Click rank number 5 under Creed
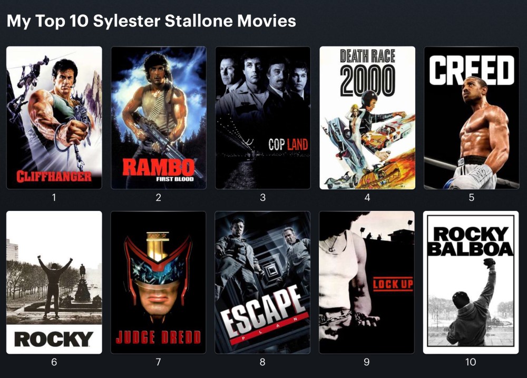The image size is (527, 378). 472,197
